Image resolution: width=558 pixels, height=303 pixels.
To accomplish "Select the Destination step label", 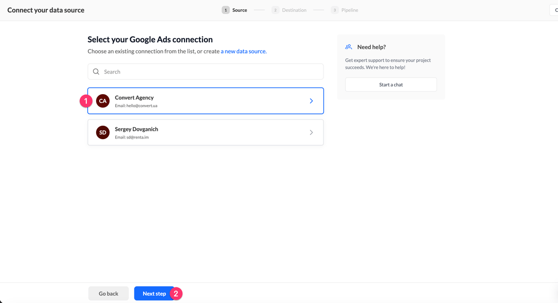I will coord(294,10).
